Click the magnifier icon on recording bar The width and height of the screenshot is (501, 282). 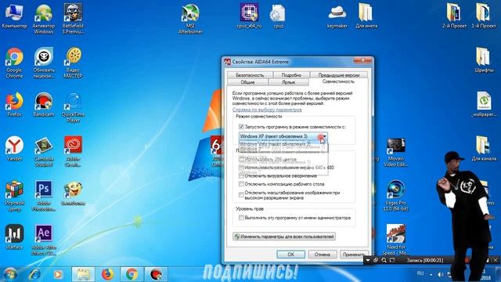pos(384,260)
